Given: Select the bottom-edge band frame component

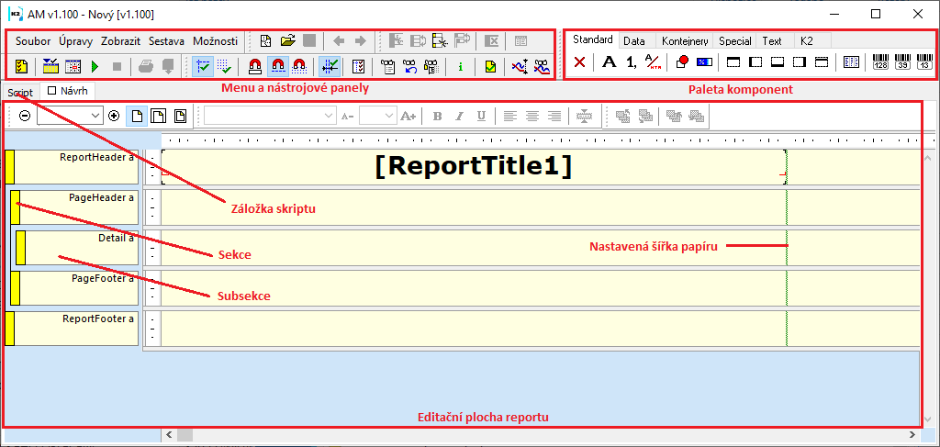Looking at the screenshot, I should pos(778,61).
